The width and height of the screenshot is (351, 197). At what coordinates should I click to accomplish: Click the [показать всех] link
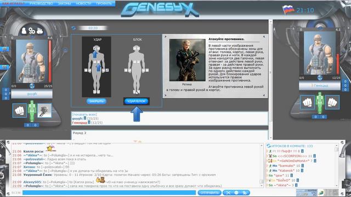click(x=84, y=114)
